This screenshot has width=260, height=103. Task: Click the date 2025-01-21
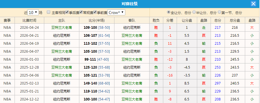click(29, 91)
